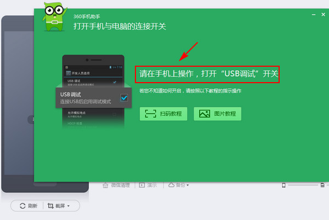The image size is (329, 220).
Task: Click the text 请在手机上操作，打开“USB调试”开关
Action: coord(209,74)
